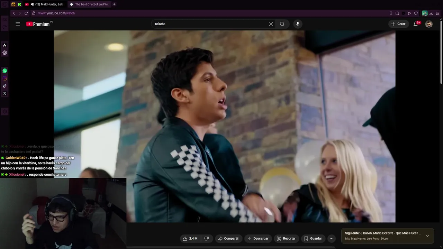Take a snapshot with the capture icon
Screen dimensions: 443x249
[x=397, y=13]
